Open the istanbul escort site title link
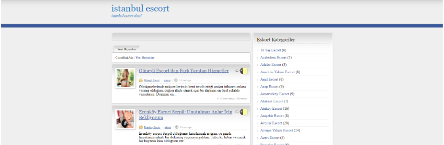The image size is (444, 145). [x=140, y=8]
